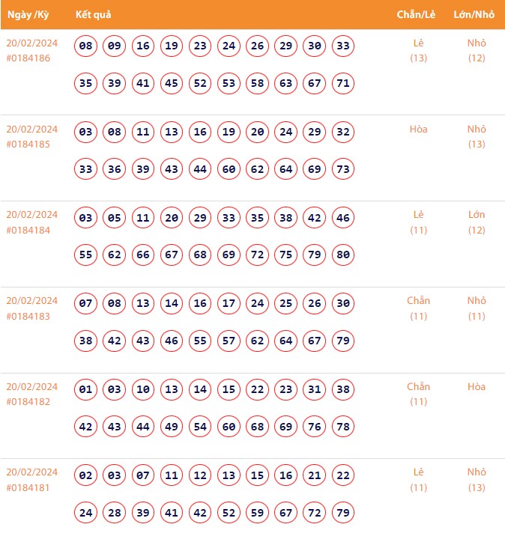
Task: View draw #0184182
Action: (28, 402)
